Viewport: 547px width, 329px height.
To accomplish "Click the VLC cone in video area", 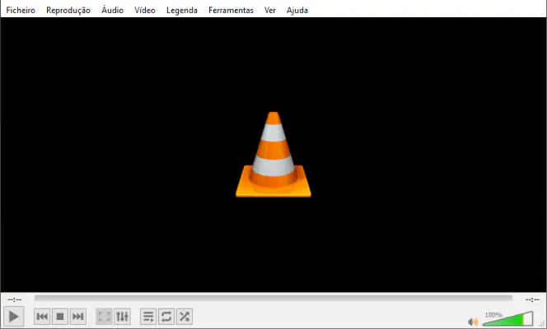I will click(x=273, y=155).
